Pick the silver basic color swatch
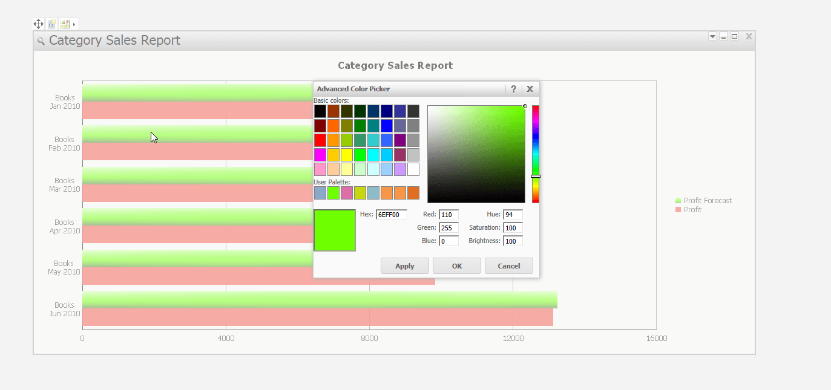831x390 pixels. (x=413, y=155)
